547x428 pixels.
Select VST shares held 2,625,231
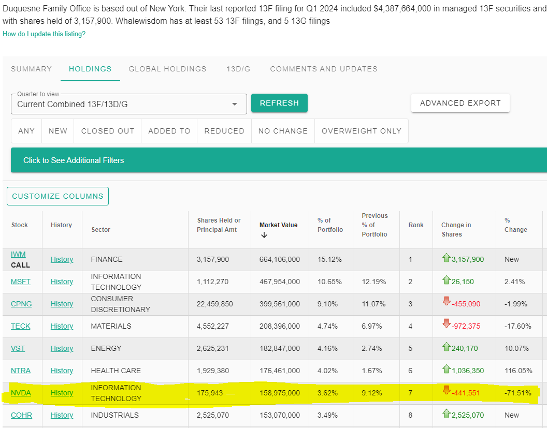(x=212, y=348)
